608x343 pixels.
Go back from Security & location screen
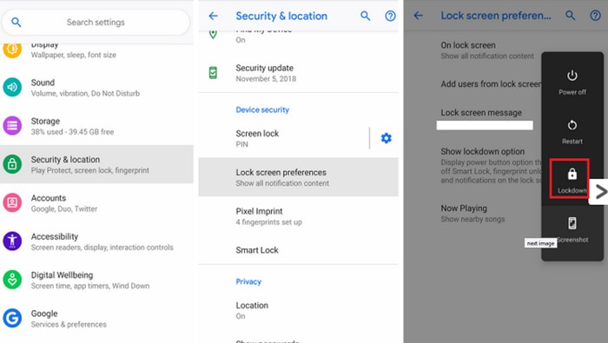tap(214, 16)
